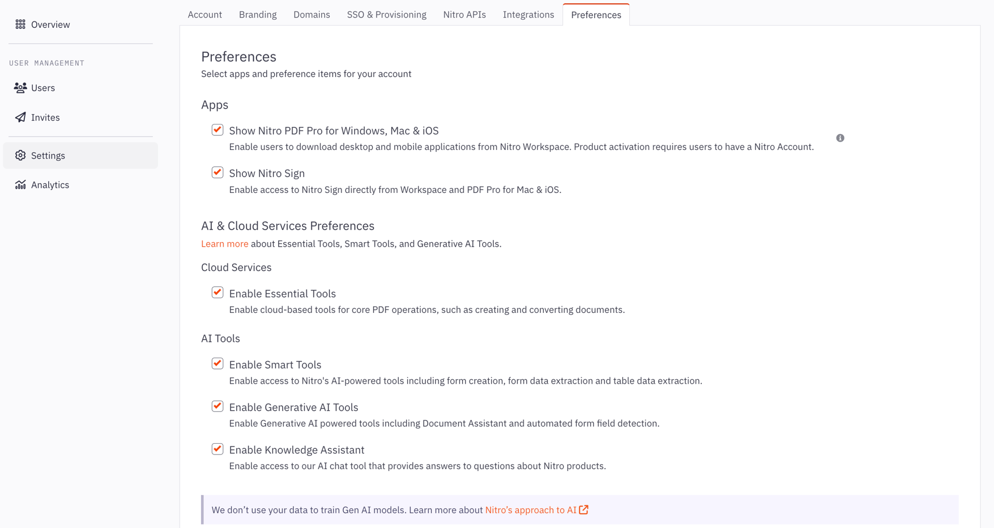Screen dimensions: 994x528
Task: Toggle the Enable Smart Tools checkbox
Action: (217, 364)
